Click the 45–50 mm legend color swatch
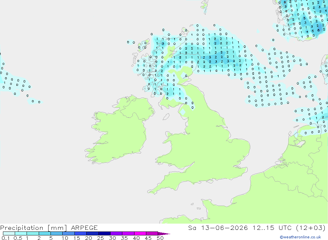Image resolution: width=328 pixels, height=240 pixels. point(152,233)
